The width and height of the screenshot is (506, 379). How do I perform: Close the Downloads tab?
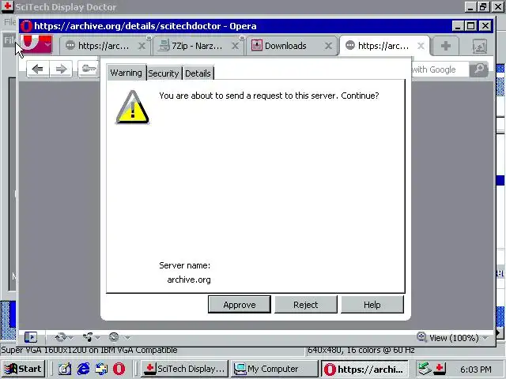[328, 46]
